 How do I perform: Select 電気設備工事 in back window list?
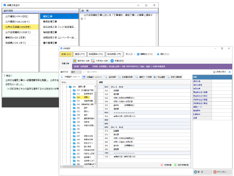point(59,21)
